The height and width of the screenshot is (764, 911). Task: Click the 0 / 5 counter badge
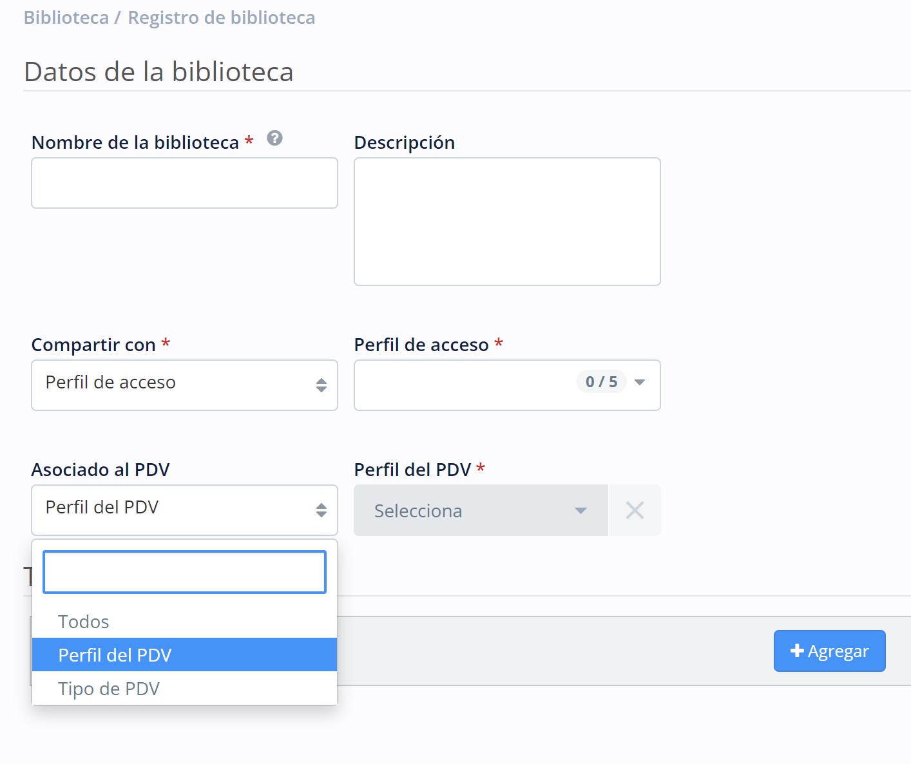[601, 382]
